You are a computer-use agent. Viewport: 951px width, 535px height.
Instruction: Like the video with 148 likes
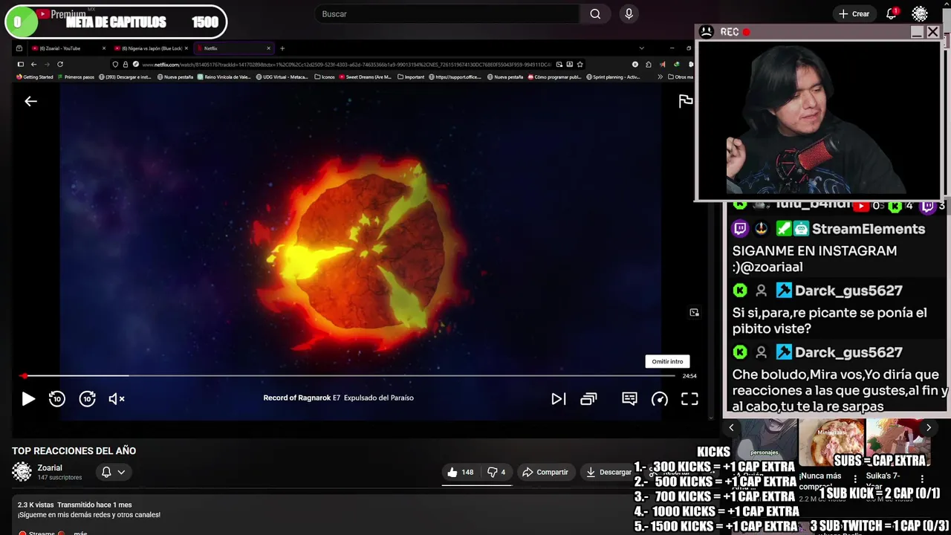(461, 472)
